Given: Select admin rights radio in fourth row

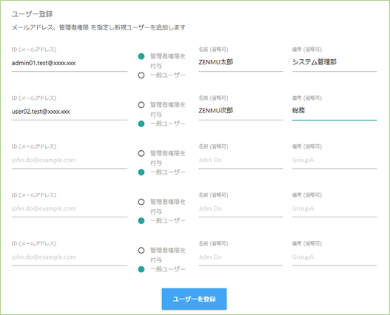Looking at the screenshot, I should (x=141, y=202).
